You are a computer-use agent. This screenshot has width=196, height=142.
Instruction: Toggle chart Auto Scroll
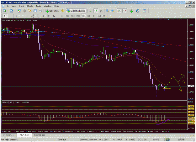[x=119, y=11]
